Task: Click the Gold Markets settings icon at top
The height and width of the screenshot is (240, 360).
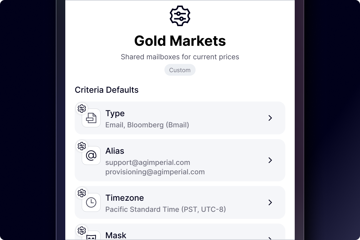Action: point(180,16)
